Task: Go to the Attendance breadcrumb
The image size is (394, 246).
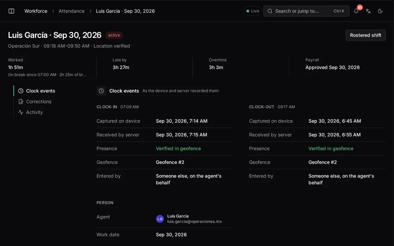Action: (x=72, y=11)
